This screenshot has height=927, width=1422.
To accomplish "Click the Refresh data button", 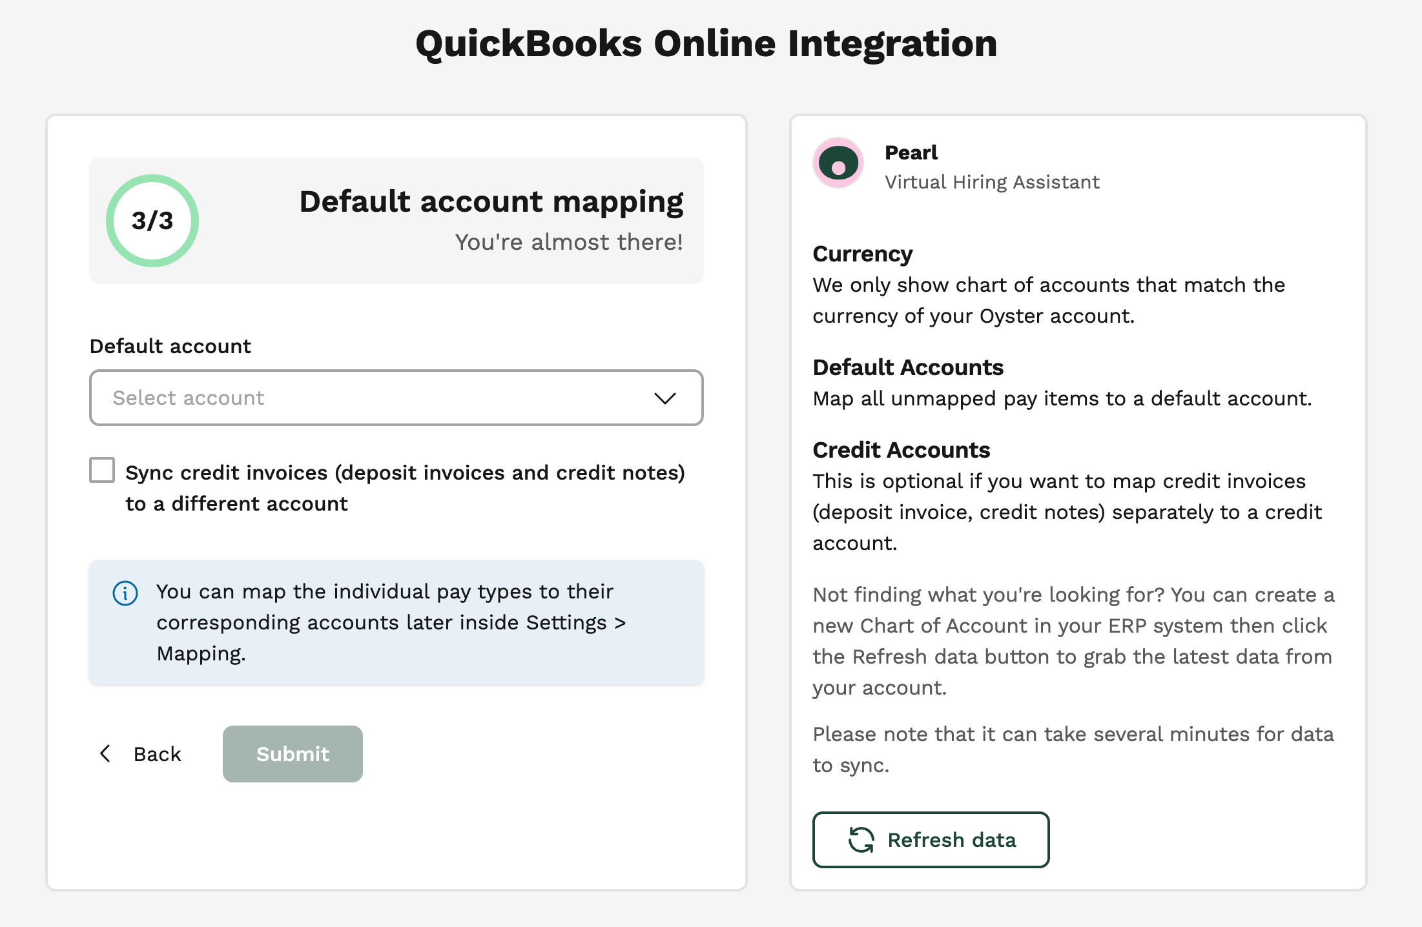I will pos(931,839).
